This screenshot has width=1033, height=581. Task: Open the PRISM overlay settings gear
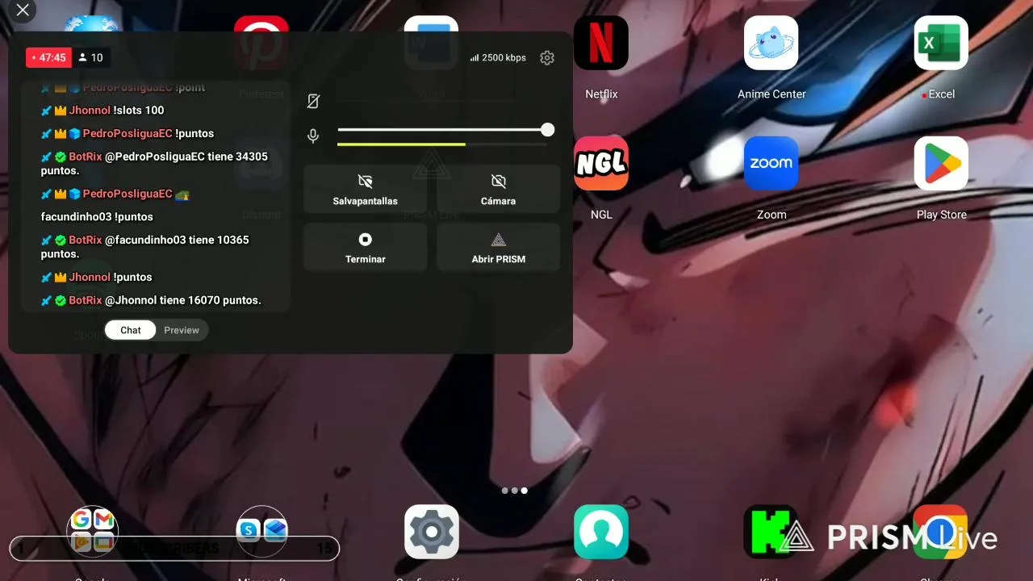547,58
